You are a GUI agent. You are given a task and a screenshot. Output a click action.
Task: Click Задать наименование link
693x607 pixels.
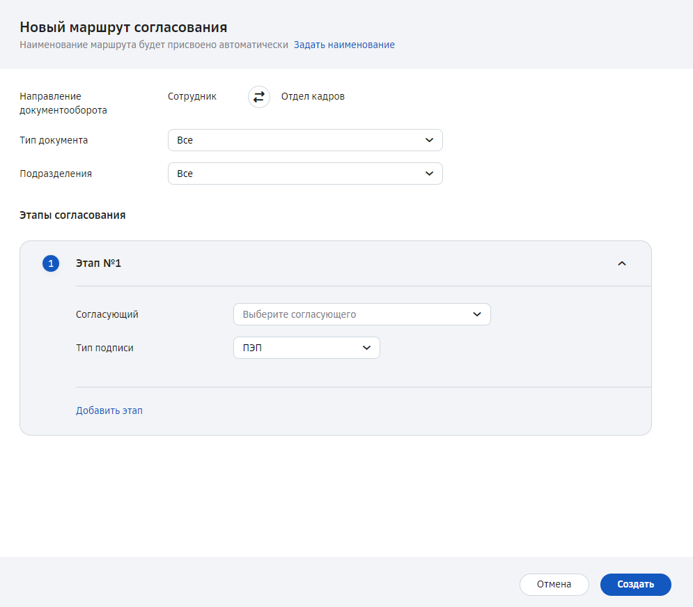[x=344, y=45]
